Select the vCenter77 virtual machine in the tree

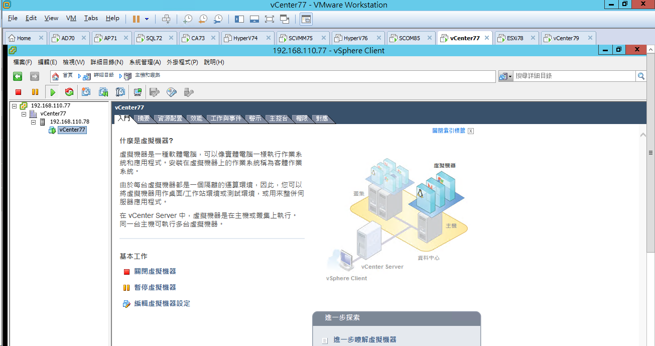tap(72, 130)
